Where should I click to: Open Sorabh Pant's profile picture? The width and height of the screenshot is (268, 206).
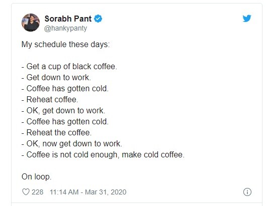31,23
